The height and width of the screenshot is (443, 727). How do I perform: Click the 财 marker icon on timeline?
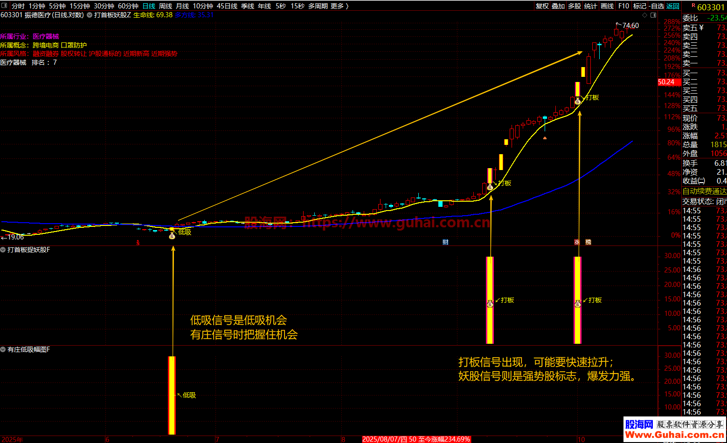click(445, 242)
